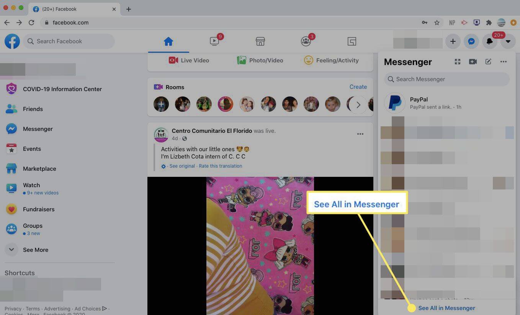Click the Live Video button

189,60
